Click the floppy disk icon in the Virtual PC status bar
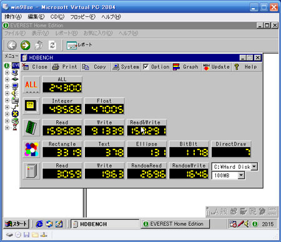 click(x=26, y=235)
